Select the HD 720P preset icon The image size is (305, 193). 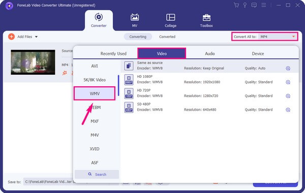(x=129, y=93)
